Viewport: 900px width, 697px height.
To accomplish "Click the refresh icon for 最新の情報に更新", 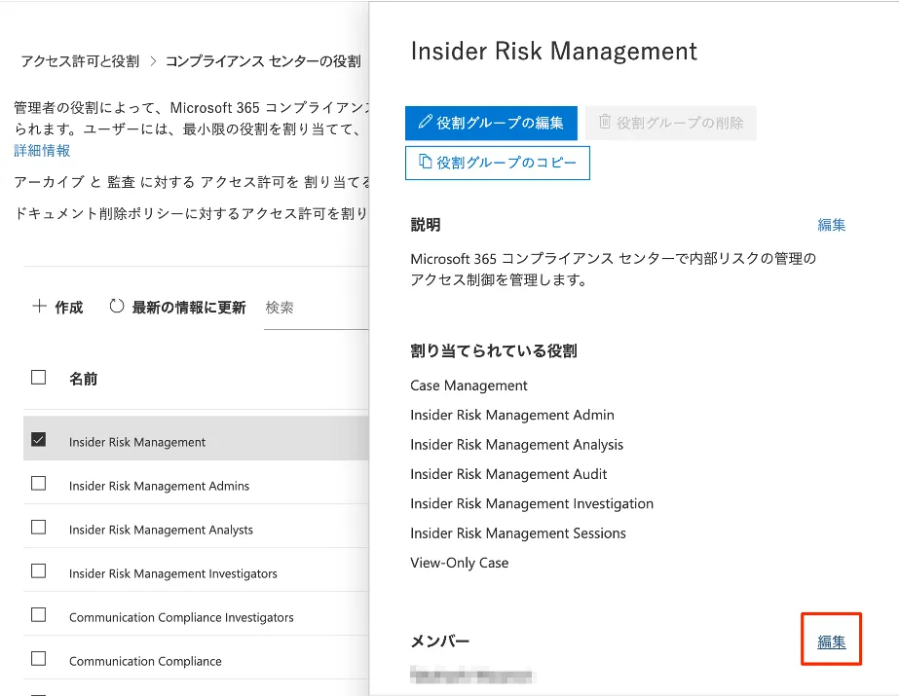I will click(117, 307).
